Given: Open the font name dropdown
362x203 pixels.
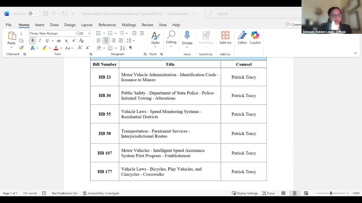Looking at the screenshot, I should click(76, 33).
